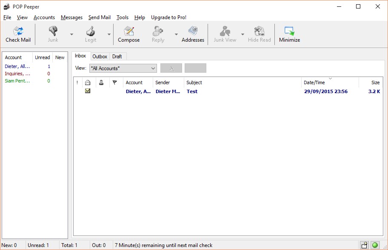Click the Total: 1 status bar entry

[x=69, y=245]
